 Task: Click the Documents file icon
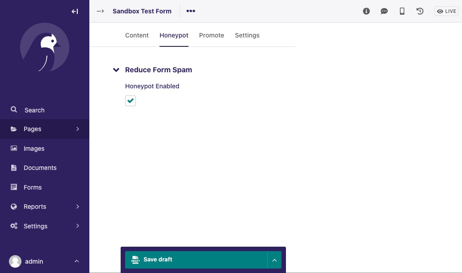click(14, 168)
